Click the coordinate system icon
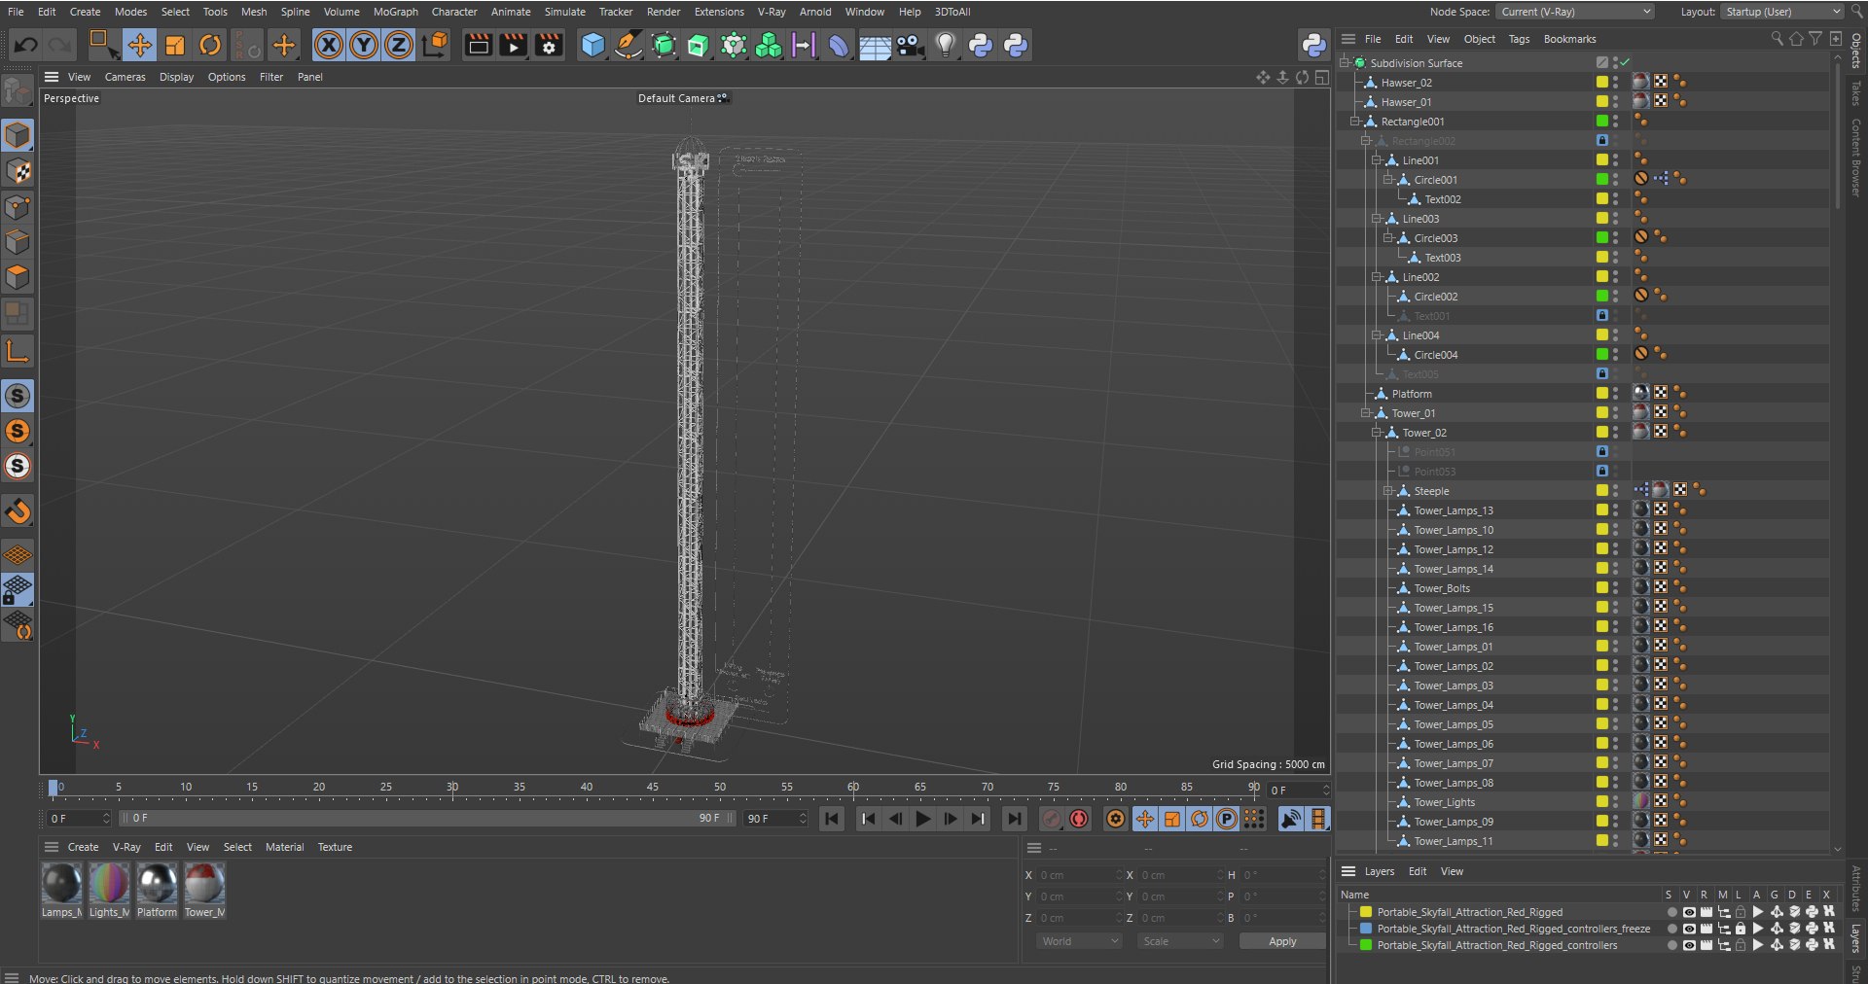The height and width of the screenshot is (984, 1868). (435, 45)
